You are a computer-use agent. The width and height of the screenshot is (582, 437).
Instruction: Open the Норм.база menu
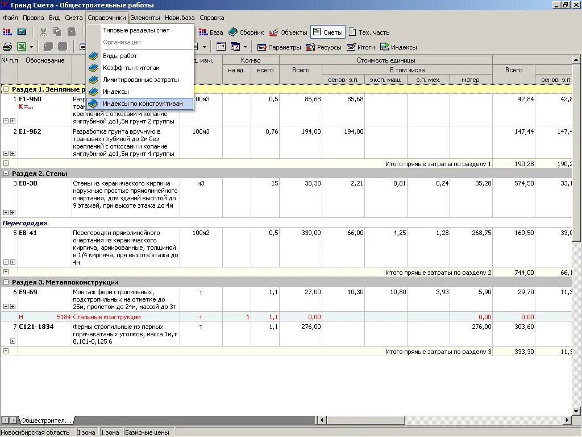coord(180,18)
